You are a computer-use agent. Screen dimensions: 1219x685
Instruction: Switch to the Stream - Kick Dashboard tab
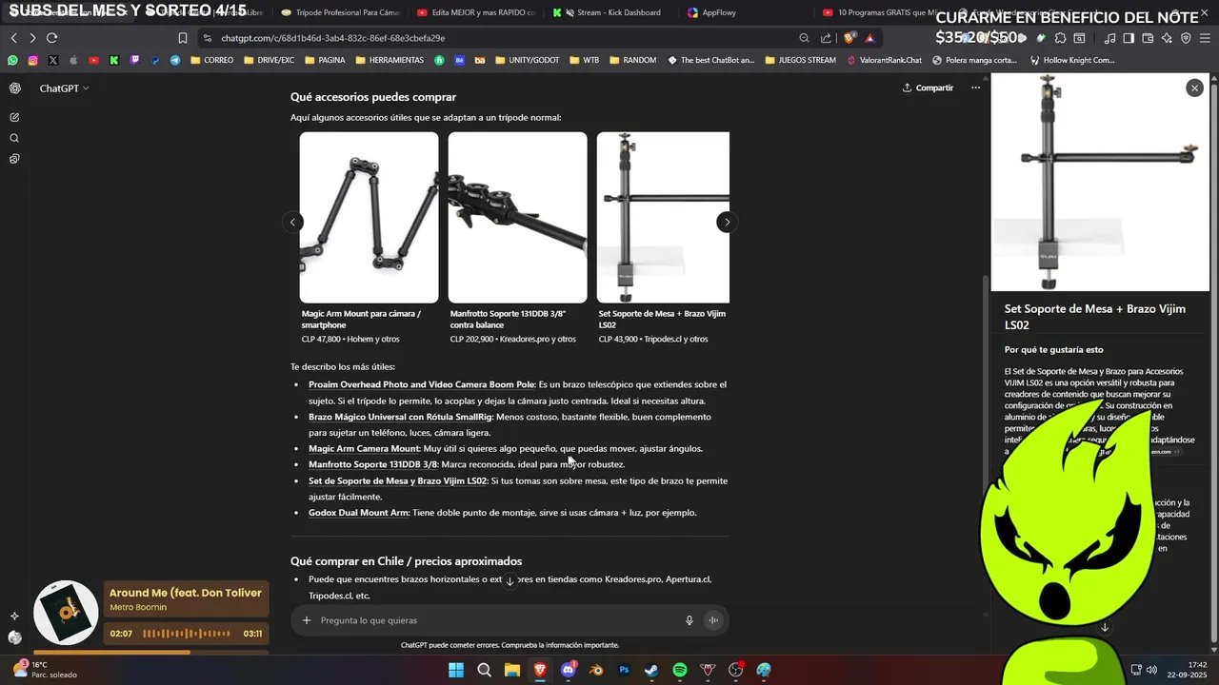point(609,12)
